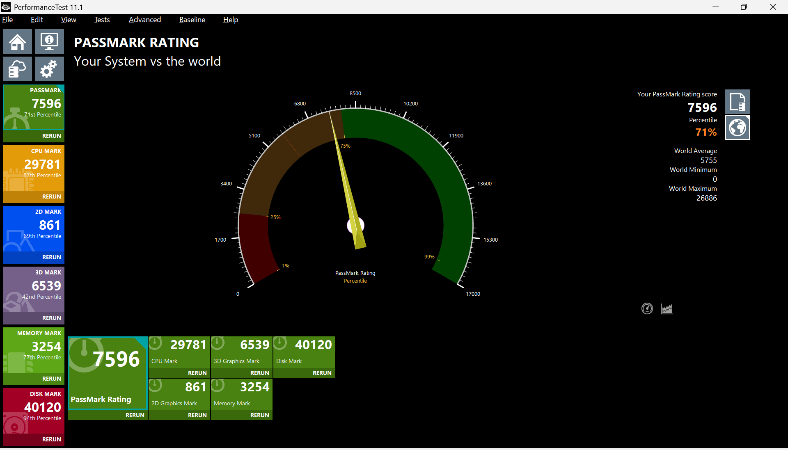Click the 40120 Disk Mark bottom tile
788x450 pixels.
[304, 352]
